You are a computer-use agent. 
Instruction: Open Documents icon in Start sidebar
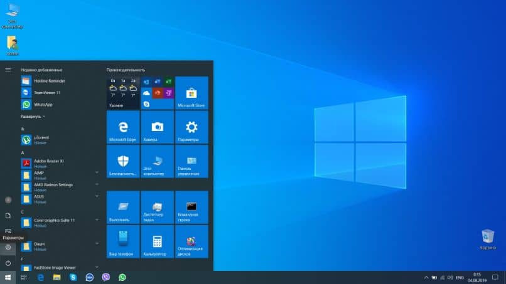(8, 216)
